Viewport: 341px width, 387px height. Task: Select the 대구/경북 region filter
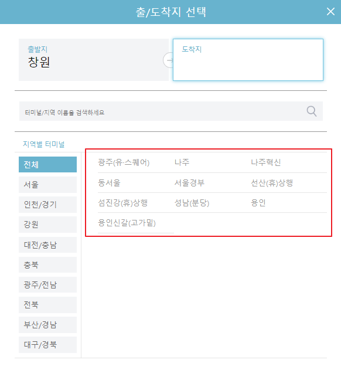click(x=47, y=345)
